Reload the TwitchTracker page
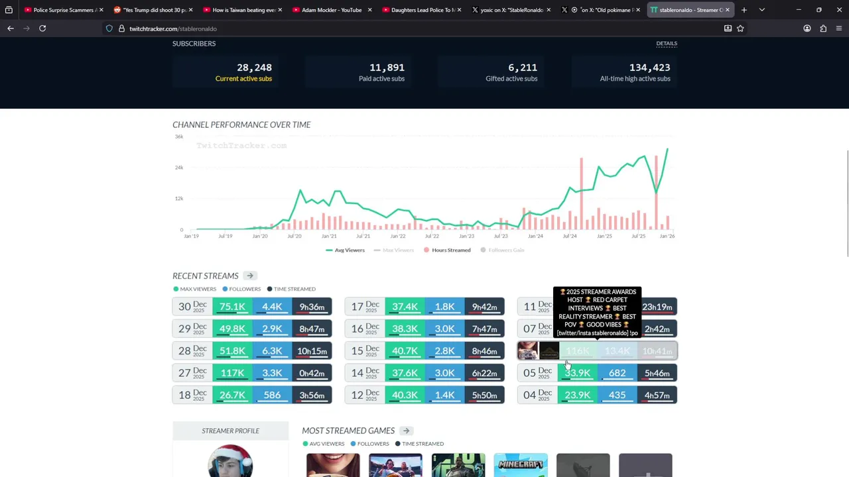The image size is (849, 477). point(42,28)
